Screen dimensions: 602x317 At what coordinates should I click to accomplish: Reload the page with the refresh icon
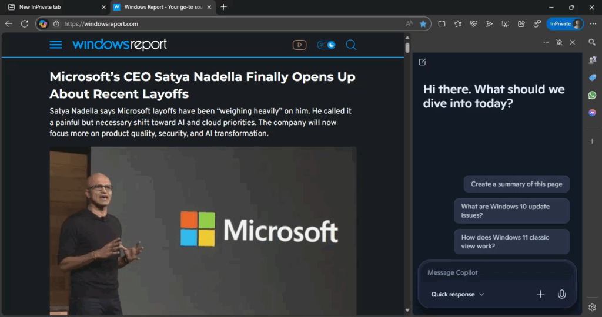tap(25, 23)
